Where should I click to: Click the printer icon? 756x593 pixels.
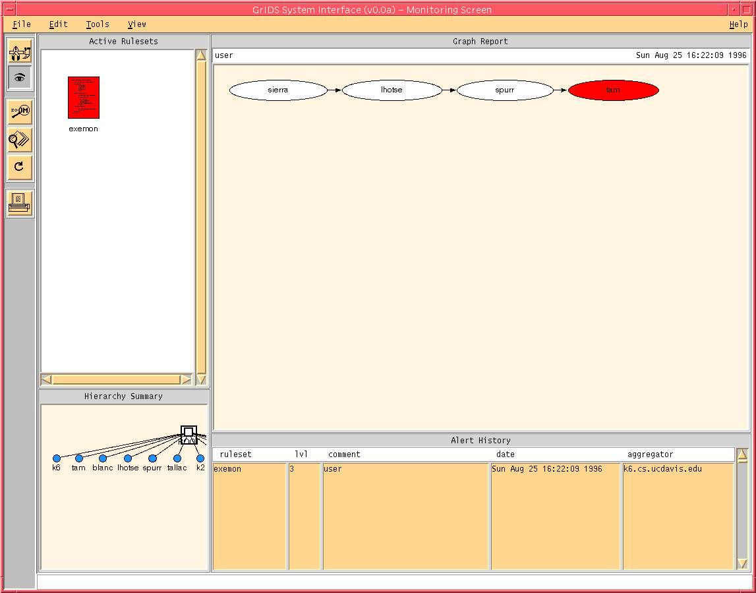click(x=20, y=203)
